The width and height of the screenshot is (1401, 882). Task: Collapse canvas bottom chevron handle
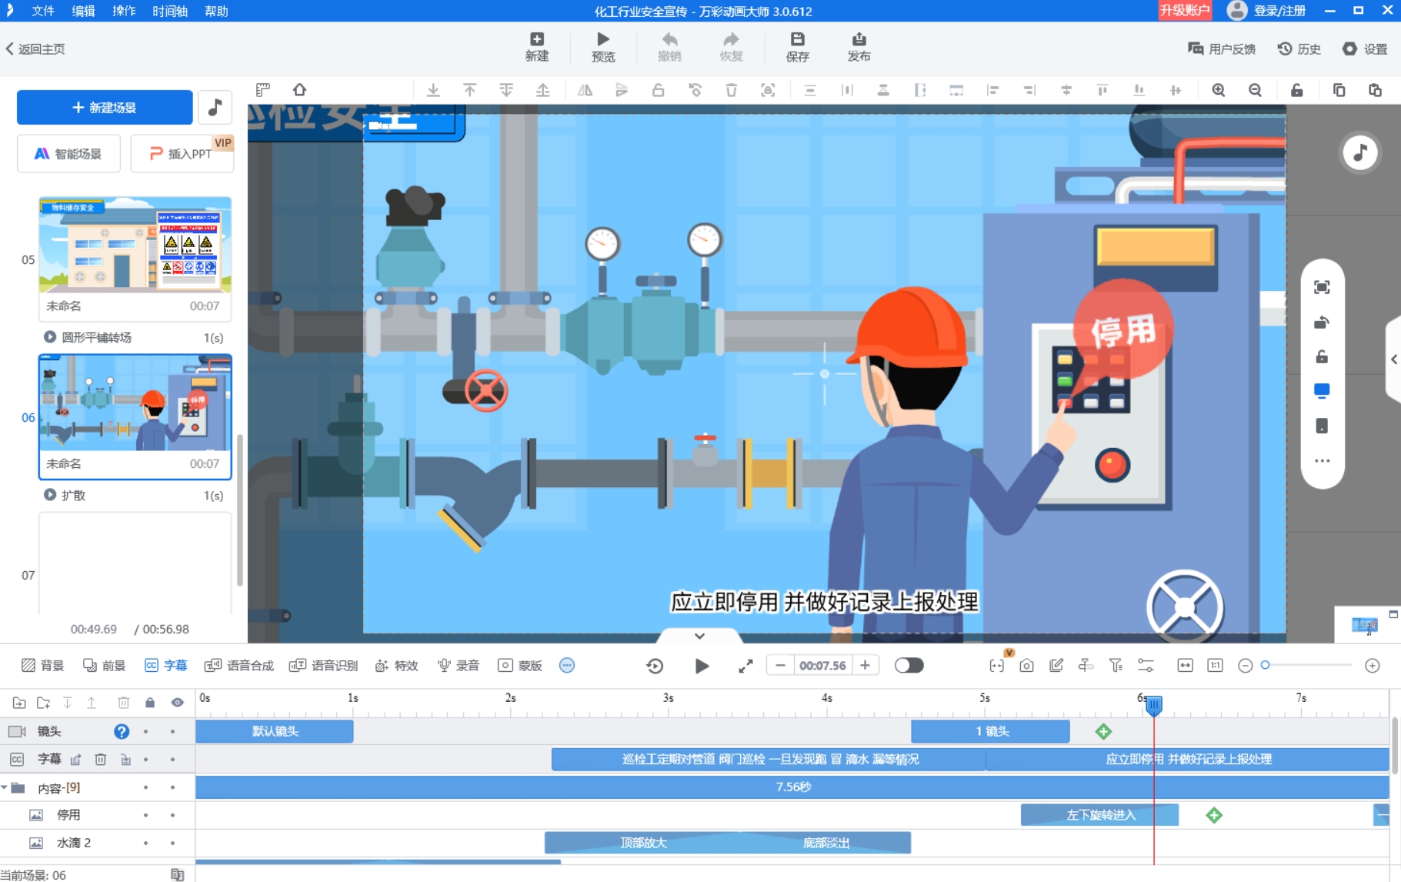699,636
